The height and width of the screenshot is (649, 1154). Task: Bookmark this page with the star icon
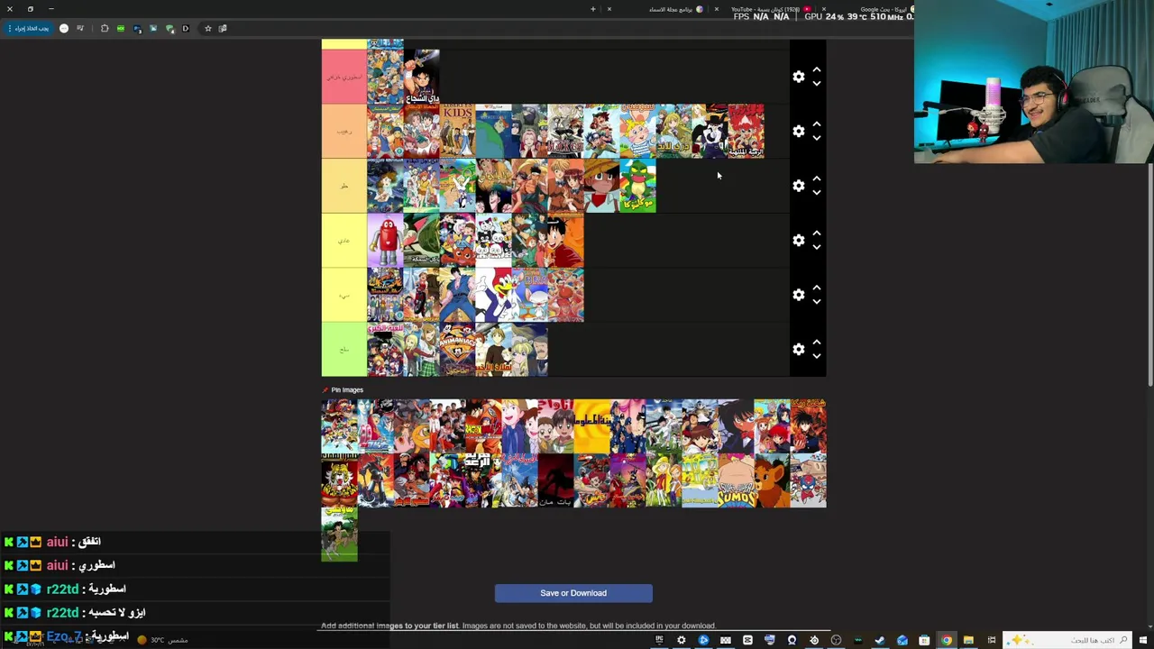(208, 28)
